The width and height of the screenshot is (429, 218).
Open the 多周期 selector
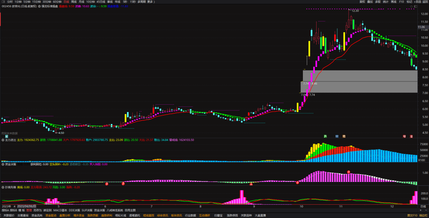coord(142,2)
